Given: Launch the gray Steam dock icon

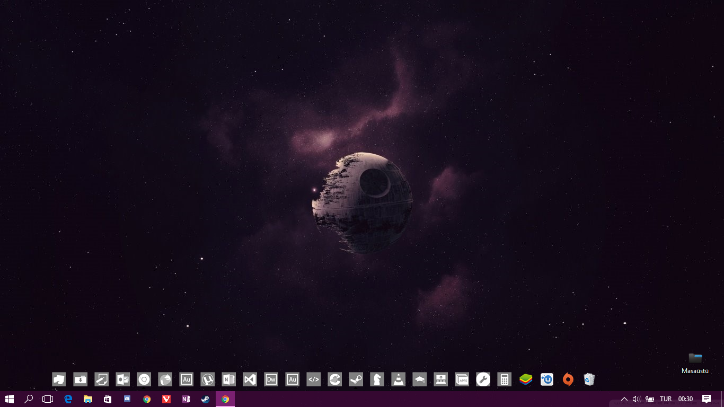Looking at the screenshot, I should click(356, 379).
